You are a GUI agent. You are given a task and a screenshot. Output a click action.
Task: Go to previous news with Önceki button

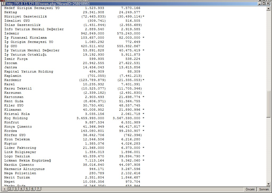(250, 189)
